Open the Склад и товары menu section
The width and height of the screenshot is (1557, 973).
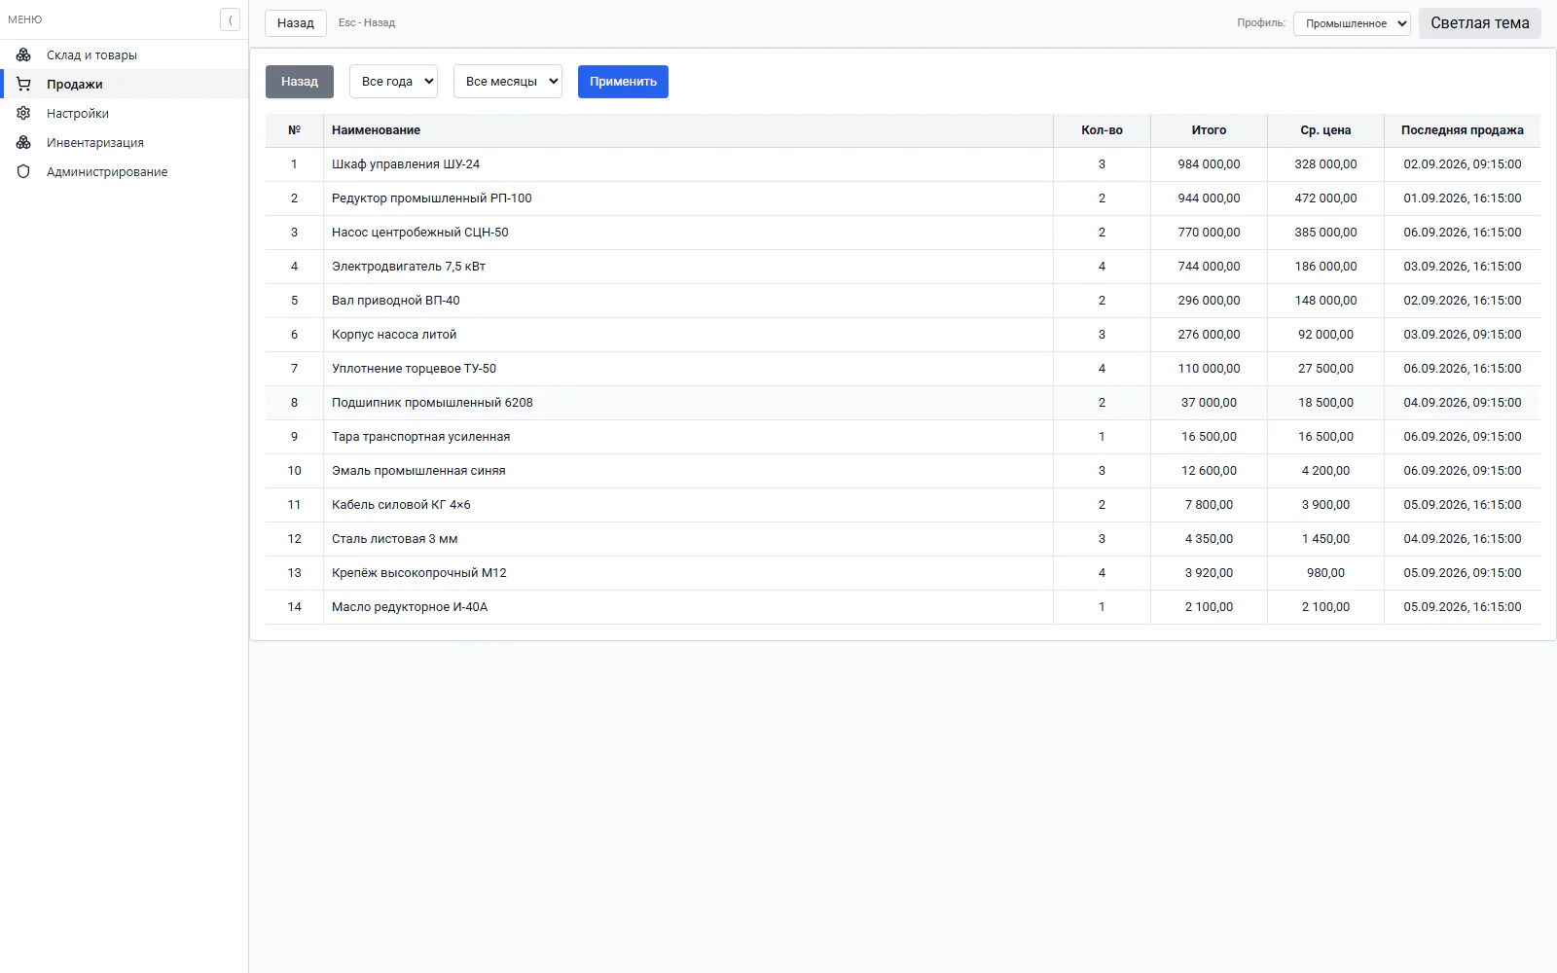click(x=124, y=54)
